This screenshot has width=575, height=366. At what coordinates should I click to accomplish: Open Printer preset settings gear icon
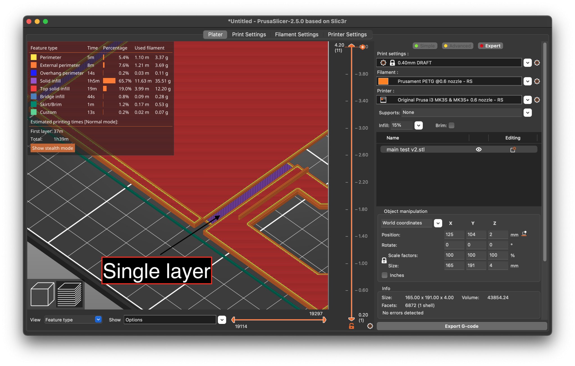(537, 100)
